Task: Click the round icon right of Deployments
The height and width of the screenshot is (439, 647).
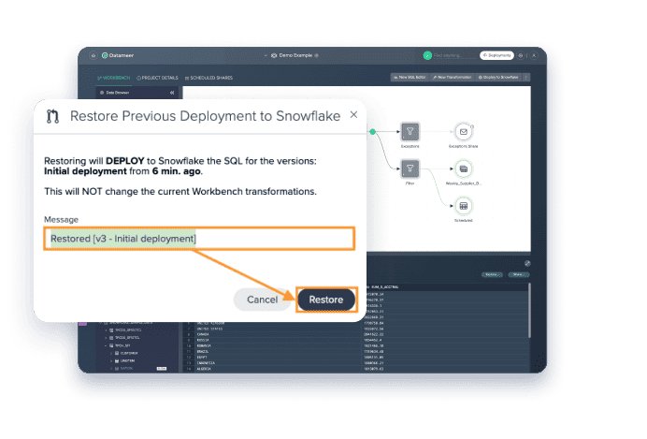Action: point(521,55)
